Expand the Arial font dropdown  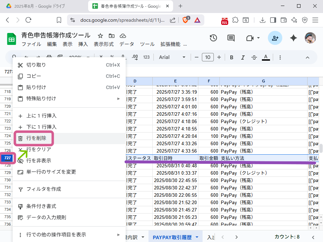click(172, 58)
